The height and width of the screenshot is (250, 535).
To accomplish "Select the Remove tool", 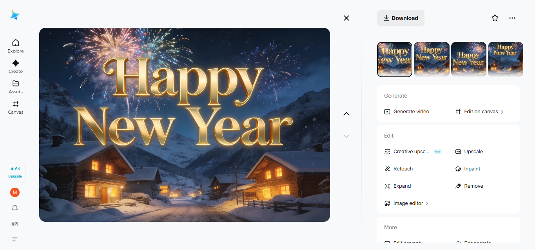I will pyautogui.click(x=469, y=186).
